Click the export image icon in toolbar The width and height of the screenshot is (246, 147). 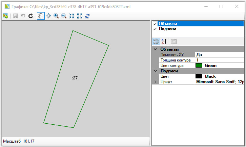(x=5, y=16)
